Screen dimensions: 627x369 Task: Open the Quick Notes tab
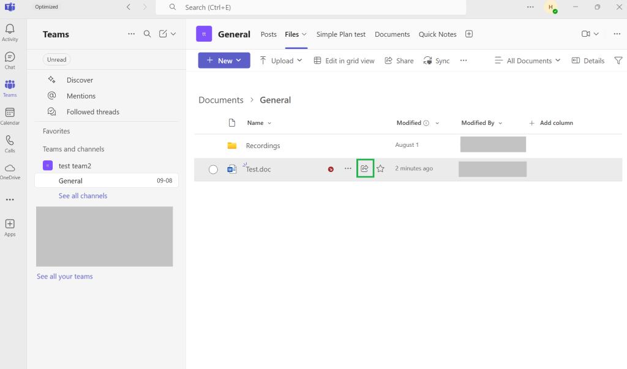(437, 34)
